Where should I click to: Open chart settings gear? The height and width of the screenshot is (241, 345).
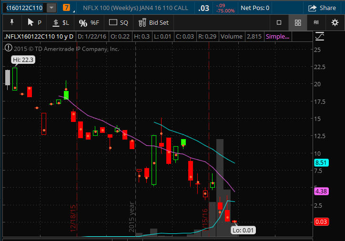pyautogui.click(x=335, y=22)
